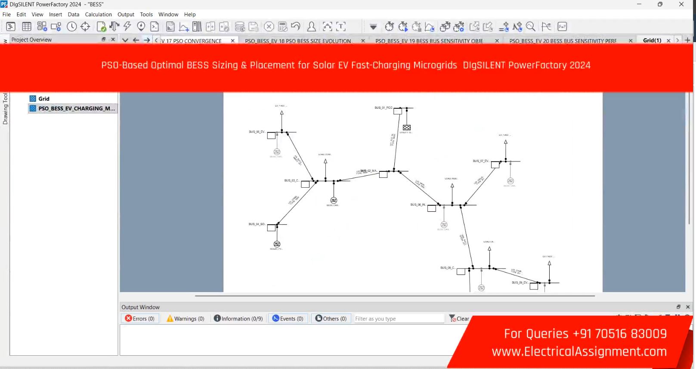Run the load flow arrows icon
The height and width of the screenshot is (369, 696).
[114, 27]
